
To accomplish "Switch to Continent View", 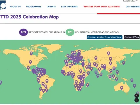I will [132, 37].
